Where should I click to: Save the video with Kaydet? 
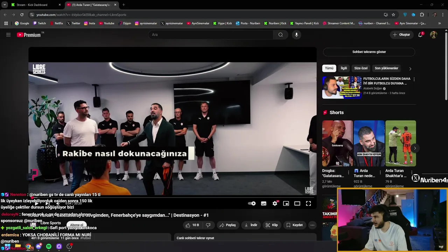point(294,225)
